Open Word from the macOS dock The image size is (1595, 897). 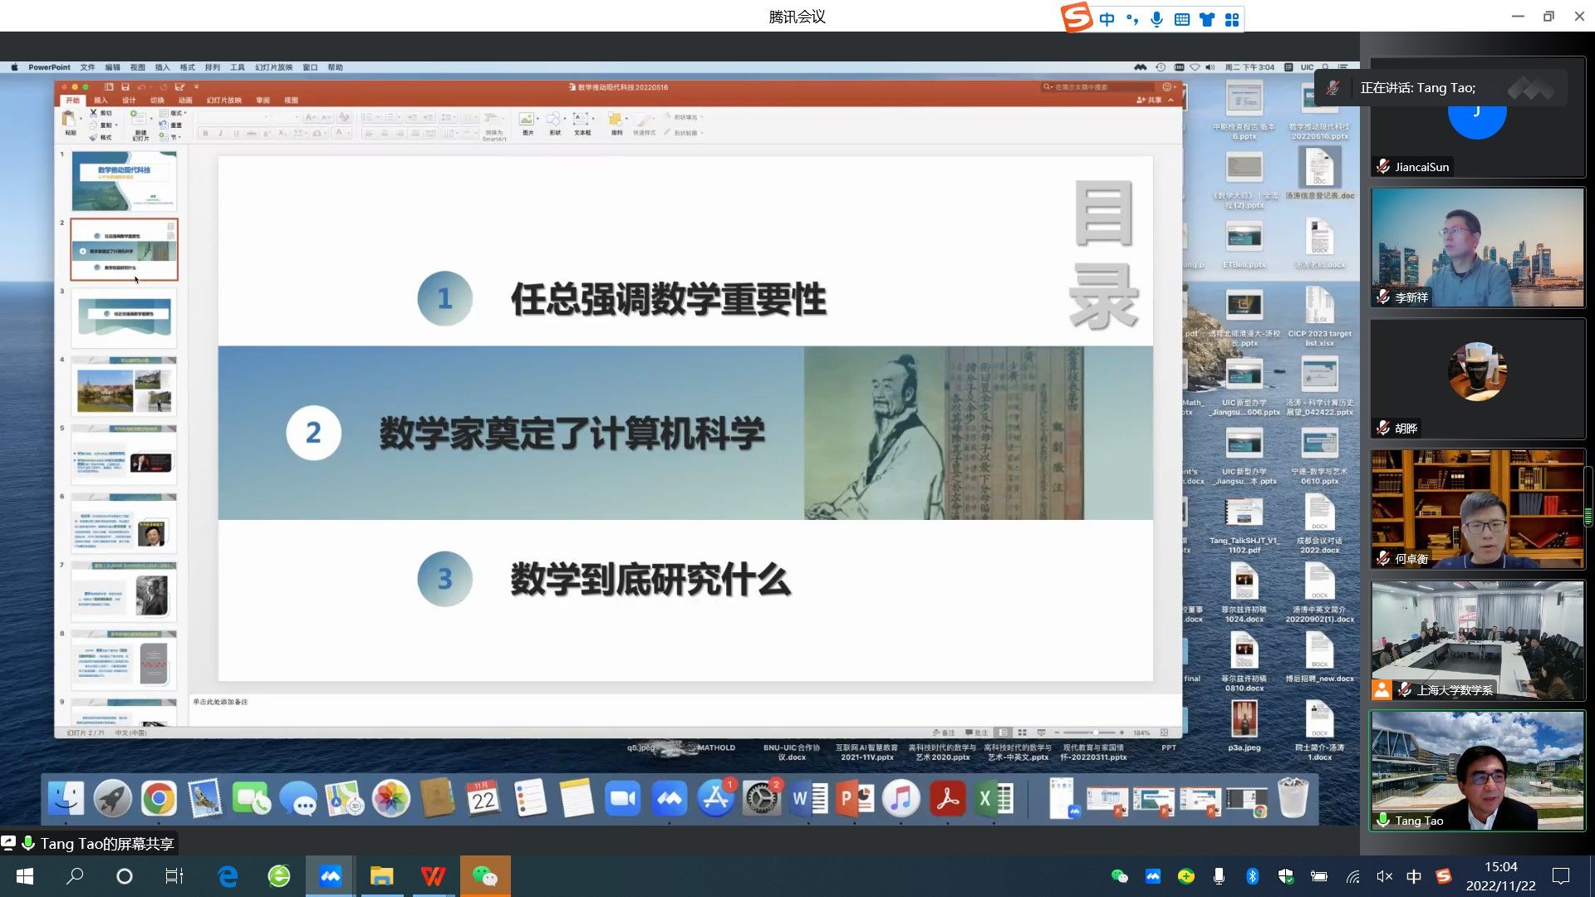pos(808,799)
